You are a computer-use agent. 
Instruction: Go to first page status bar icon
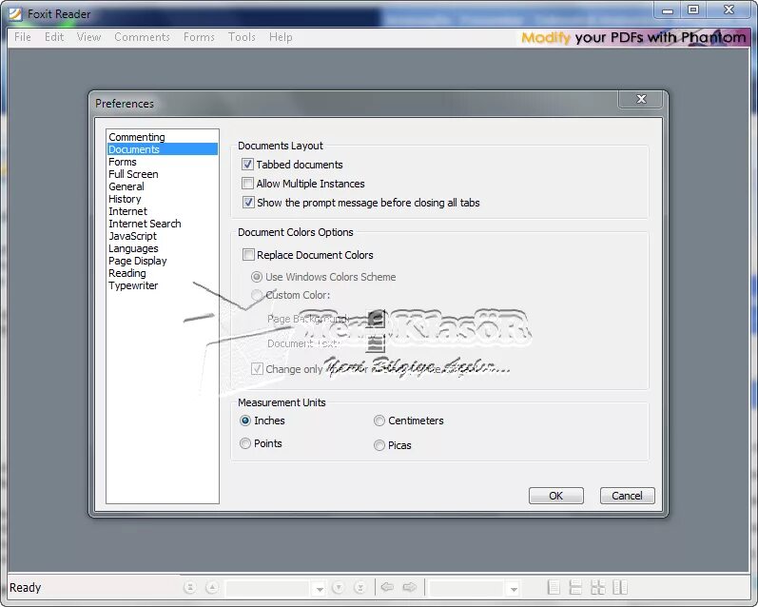click(x=190, y=588)
